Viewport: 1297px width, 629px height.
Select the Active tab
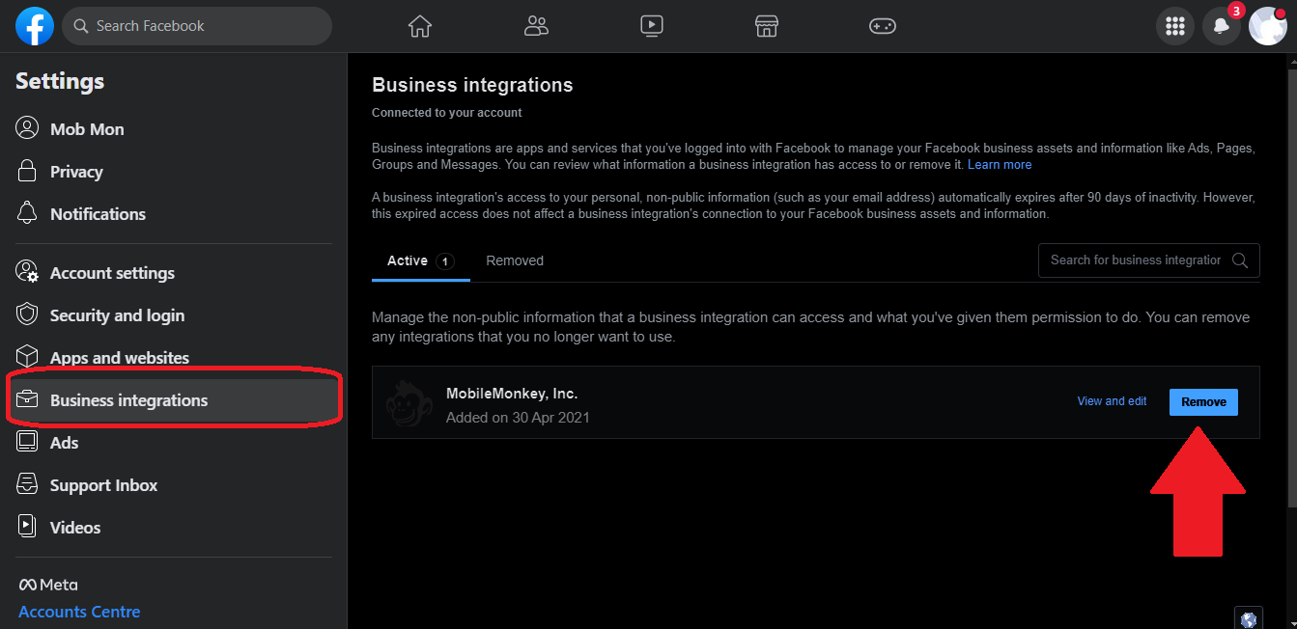point(421,260)
